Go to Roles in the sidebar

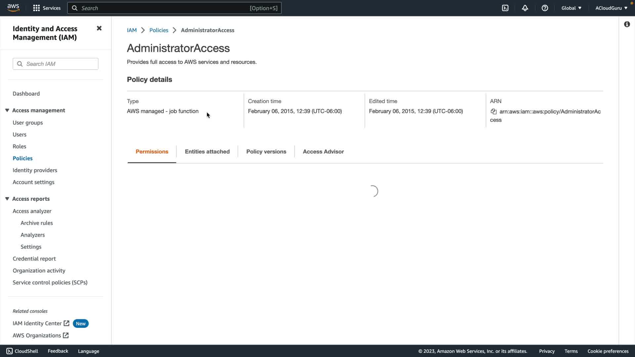[19, 146]
